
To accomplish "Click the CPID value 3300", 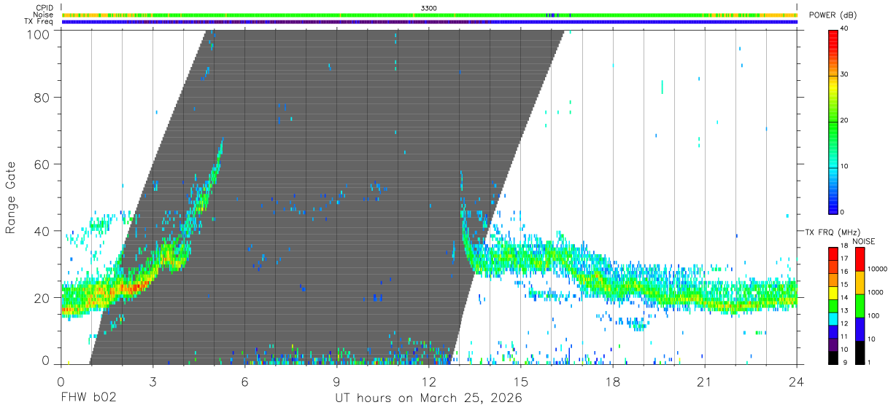I will click(x=429, y=8).
